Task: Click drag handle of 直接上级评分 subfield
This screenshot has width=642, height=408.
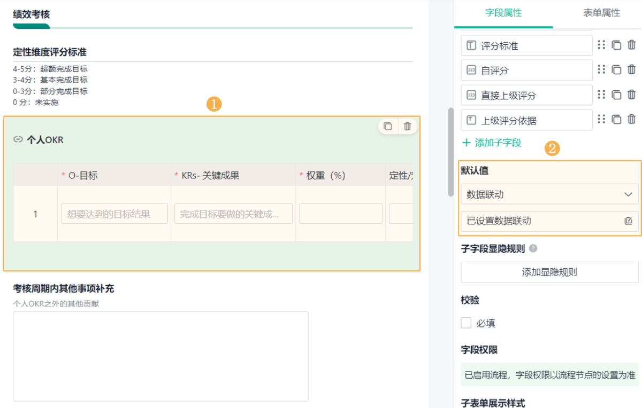Action: coord(601,95)
